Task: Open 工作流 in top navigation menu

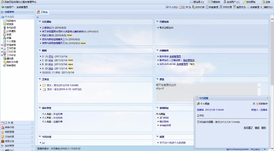Action: pos(185,7)
